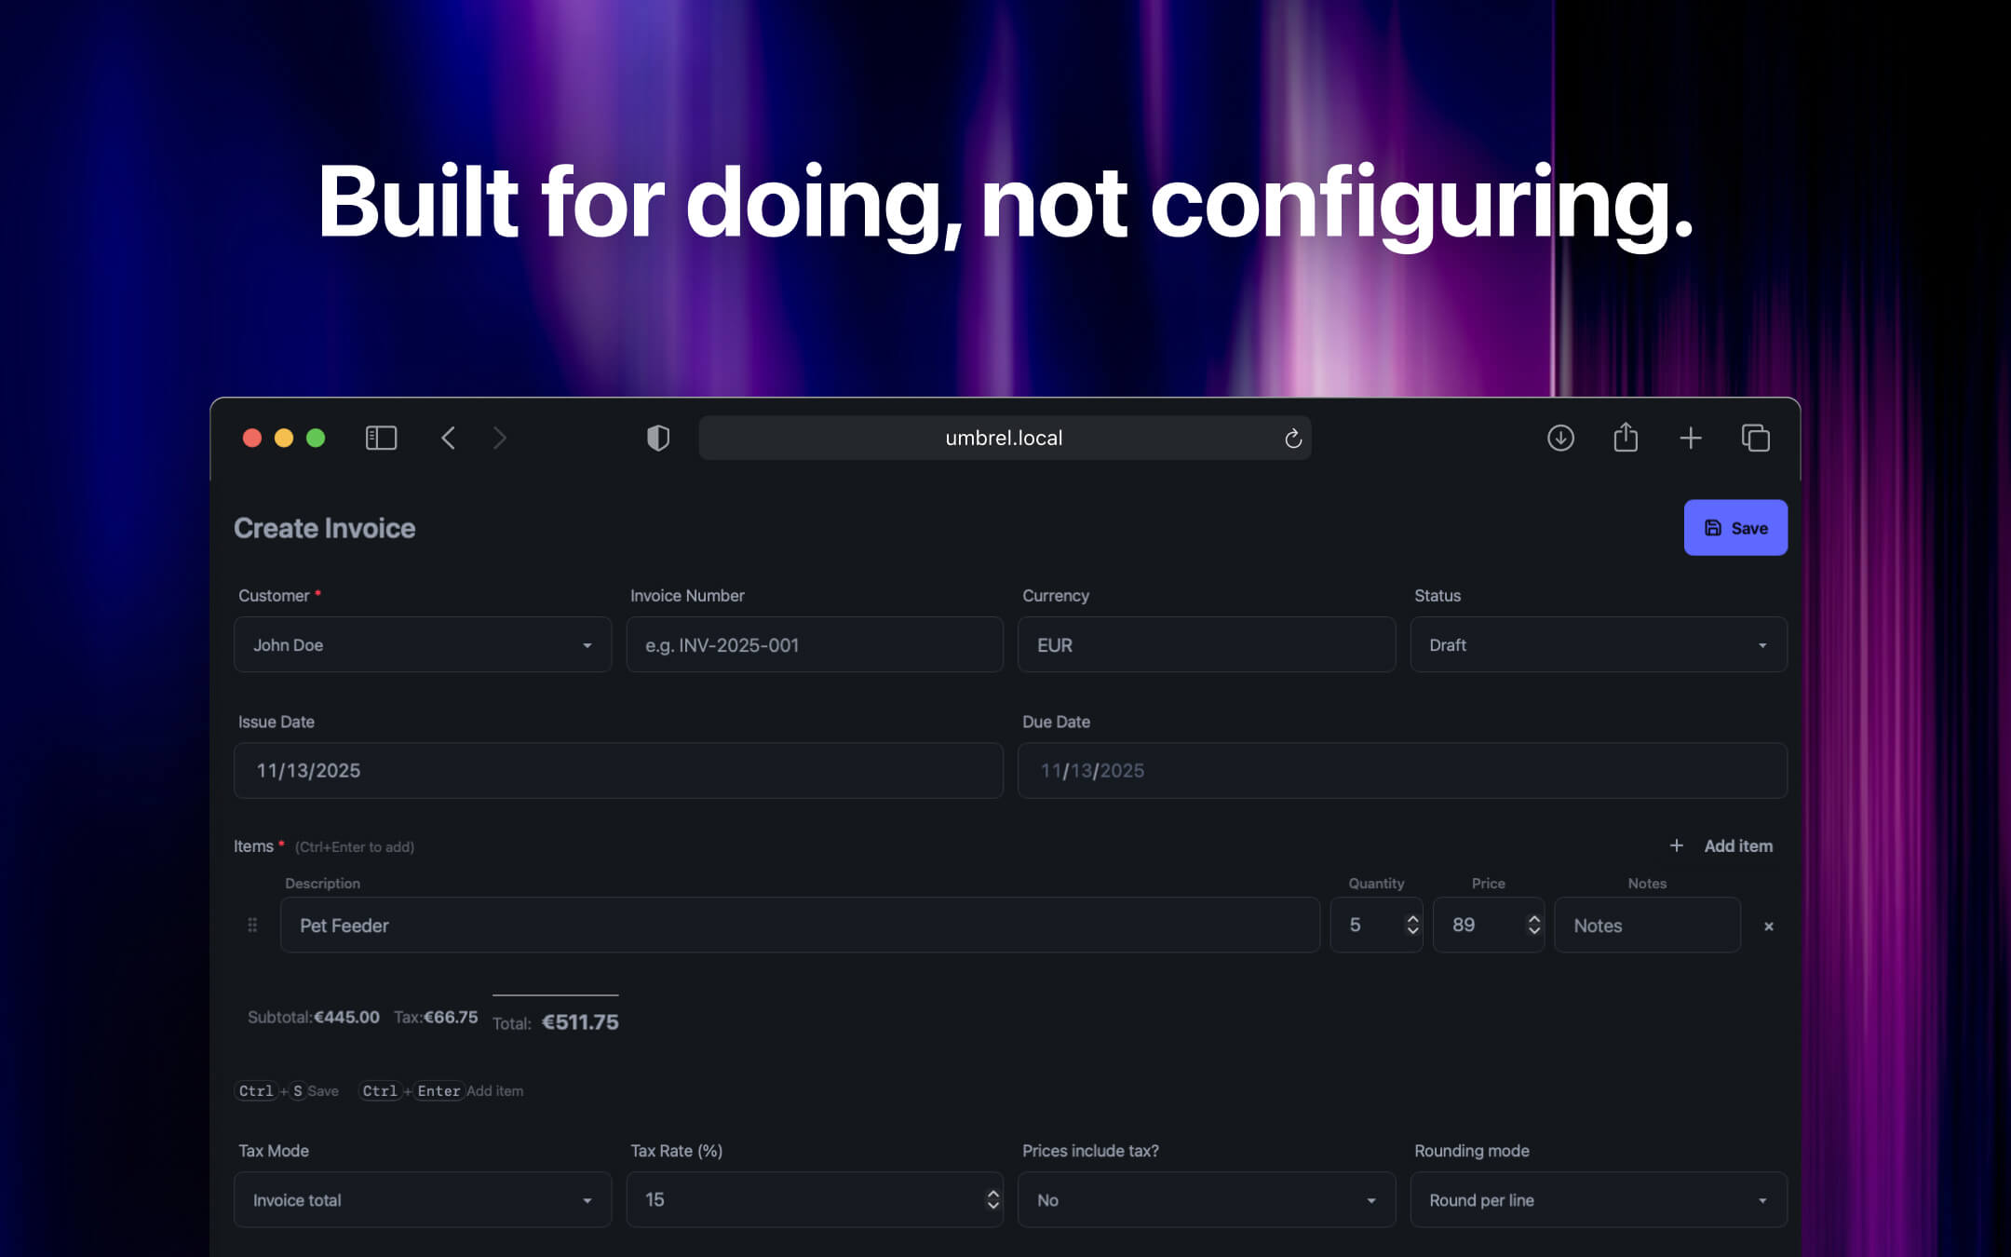Remove the Pet Feeder item row
The width and height of the screenshot is (2011, 1257).
pyautogui.click(x=1768, y=926)
